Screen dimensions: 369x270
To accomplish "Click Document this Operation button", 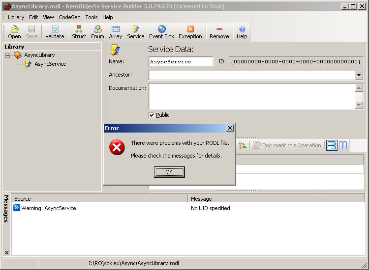I will click(287, 145).
